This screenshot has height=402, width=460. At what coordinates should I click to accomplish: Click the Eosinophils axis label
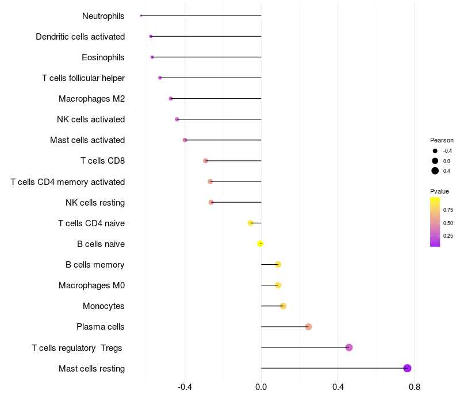pos(103,57)
